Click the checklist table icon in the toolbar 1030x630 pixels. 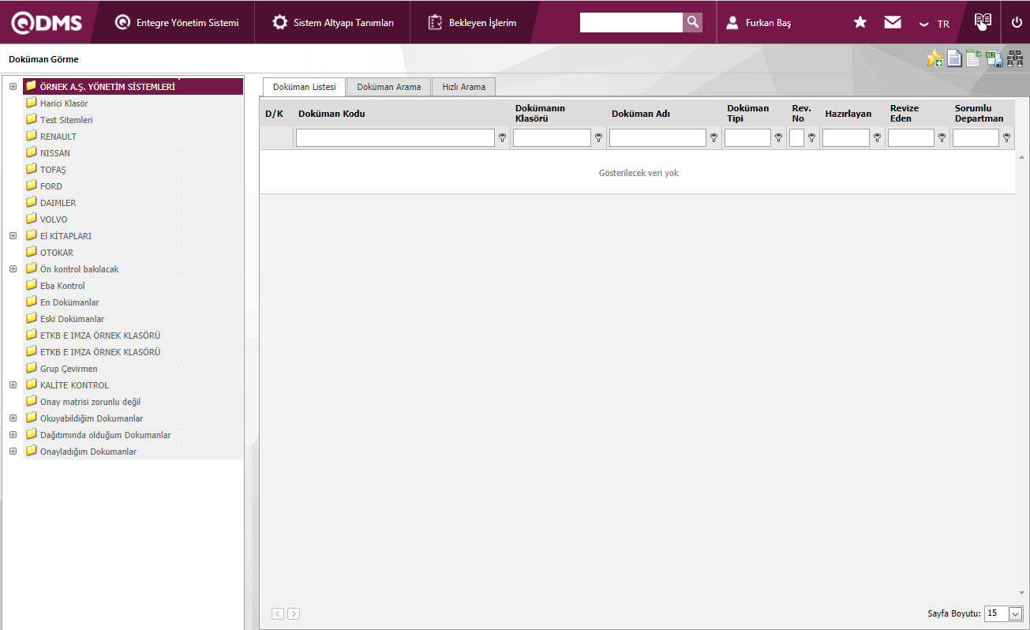click(974, 58)
